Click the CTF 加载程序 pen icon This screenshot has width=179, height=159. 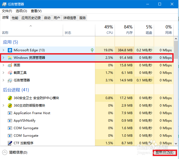tap(10, 143)
